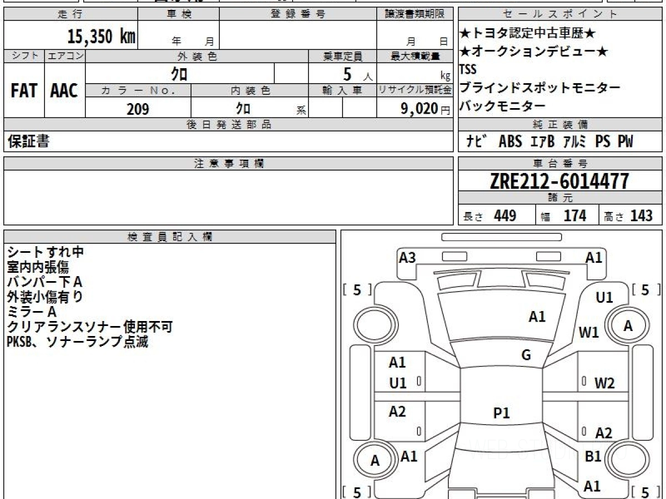
Task: Click the シフト label
Action: coord(24,55)
